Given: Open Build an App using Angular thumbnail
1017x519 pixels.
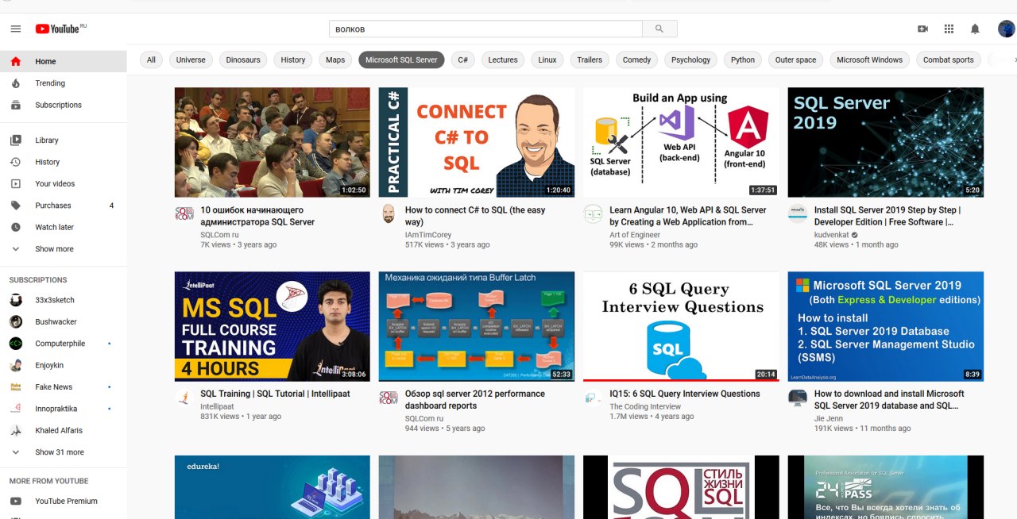Looking at the screenshot, I should pos(682,142).
